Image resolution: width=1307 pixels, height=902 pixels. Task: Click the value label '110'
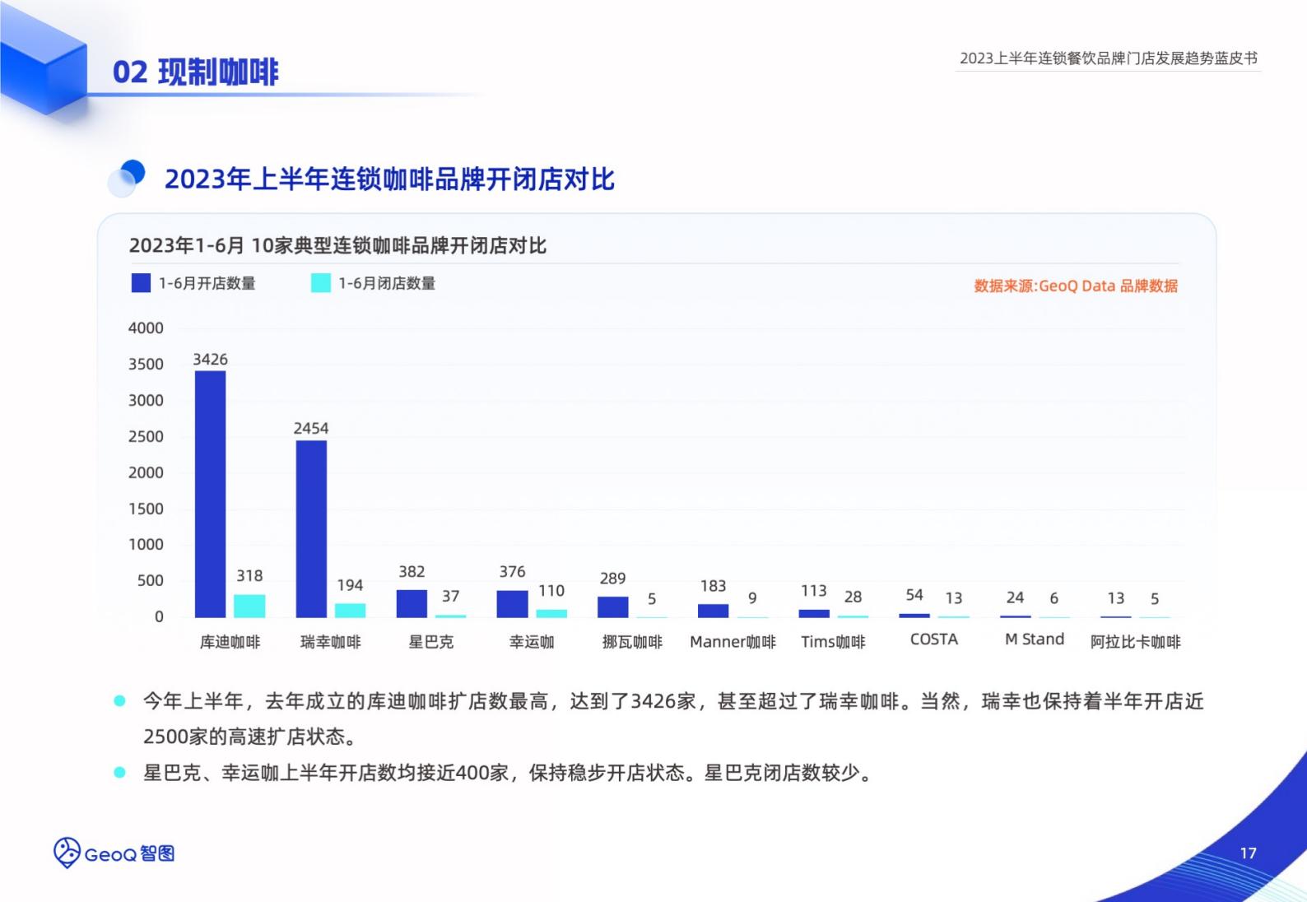551,590
